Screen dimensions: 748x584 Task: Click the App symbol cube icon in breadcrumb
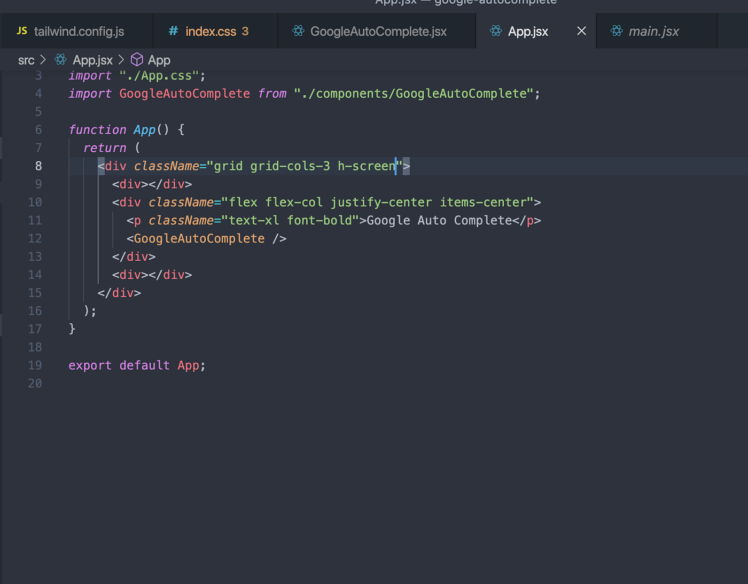coord(137,59)
